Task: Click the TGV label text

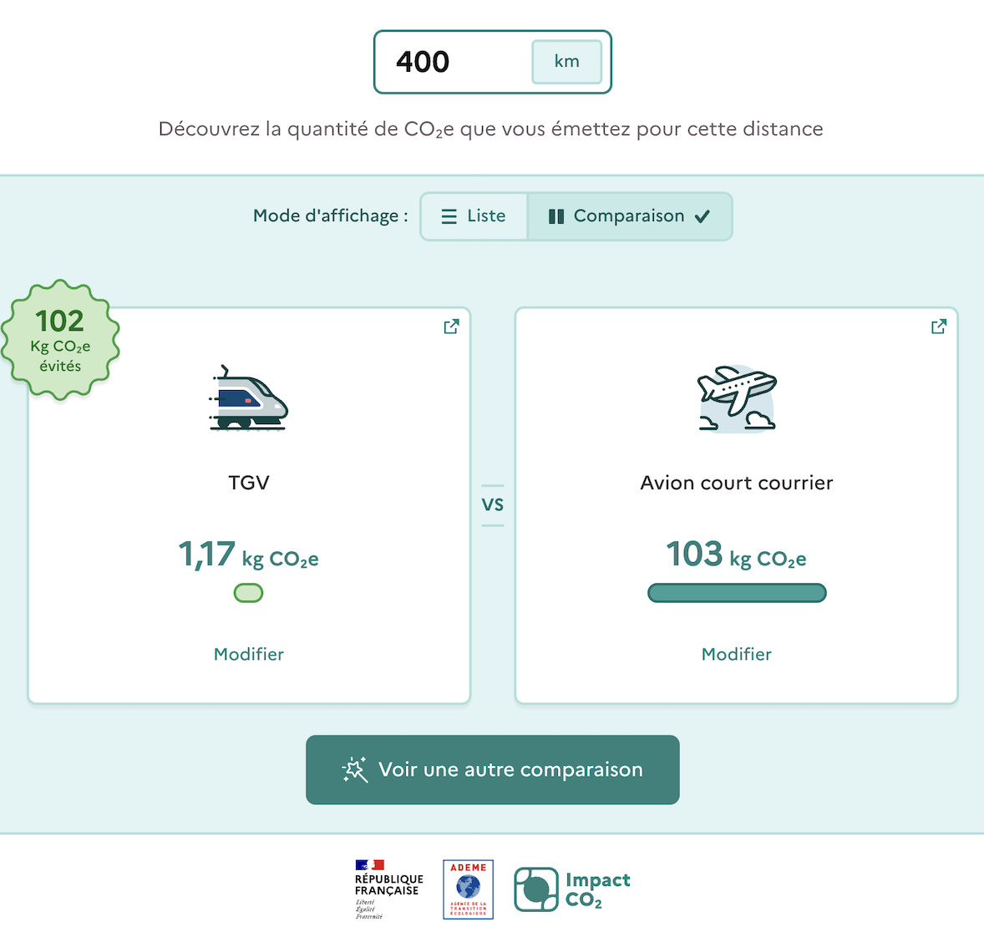Action: coord(249,483)
